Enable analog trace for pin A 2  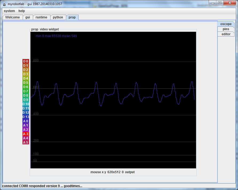click(26, 130)
